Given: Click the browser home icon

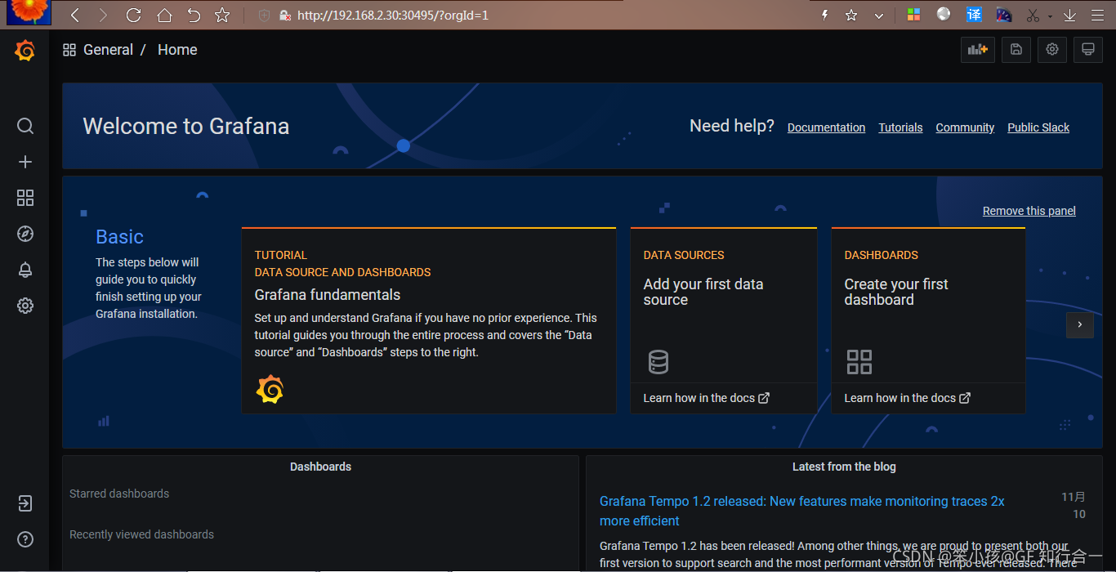Looking at the screenshot, I should click(164, 15).
